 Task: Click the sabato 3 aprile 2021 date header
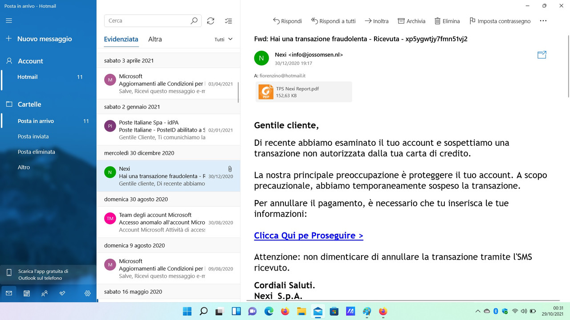[168, 60]
